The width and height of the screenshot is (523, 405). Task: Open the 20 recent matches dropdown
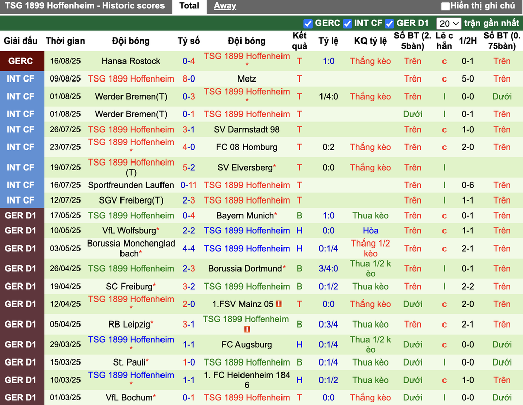click(449, 24)
